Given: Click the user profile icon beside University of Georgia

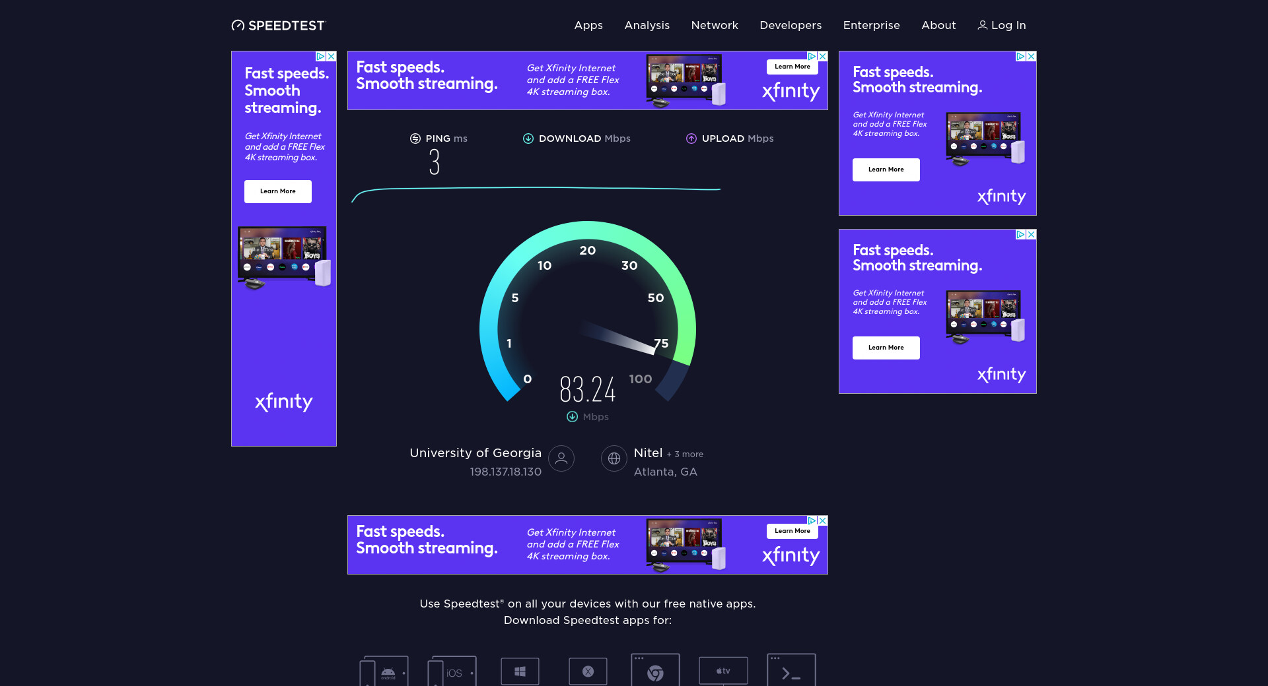Looking at the screenshot, I should click(x=561, y=458).
